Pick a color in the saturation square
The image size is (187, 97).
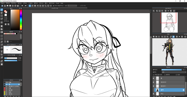point(15,20)
